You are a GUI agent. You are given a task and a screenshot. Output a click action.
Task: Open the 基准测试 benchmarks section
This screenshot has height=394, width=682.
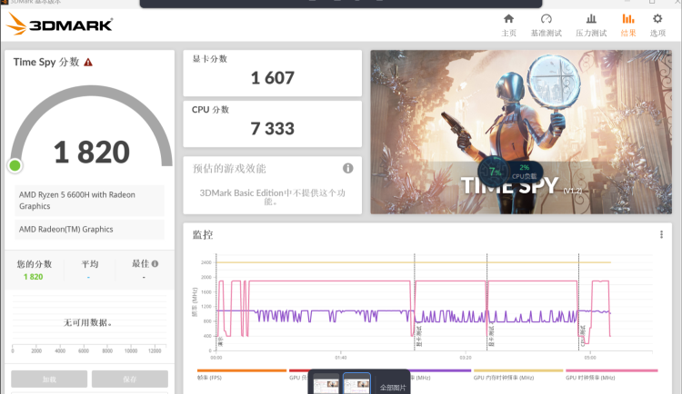click(x=546, y=25)
